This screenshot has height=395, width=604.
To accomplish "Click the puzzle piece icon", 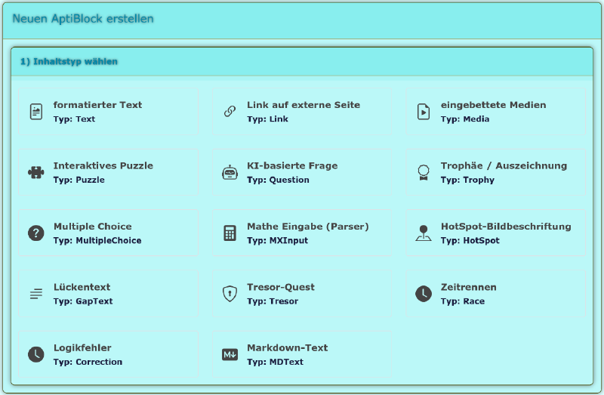I will [x=35, y=172].
